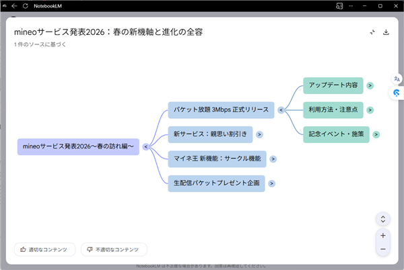Expand the アップデート内容 node
Screen dimensions: 404x270
point(370,86)
